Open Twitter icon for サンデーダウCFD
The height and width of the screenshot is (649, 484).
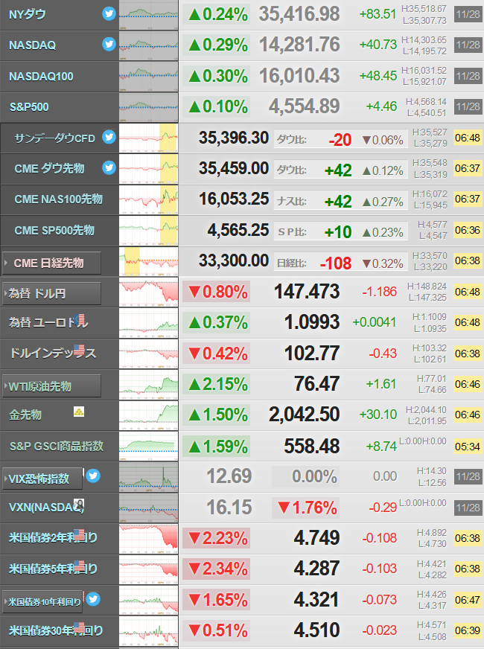(109, 137)
